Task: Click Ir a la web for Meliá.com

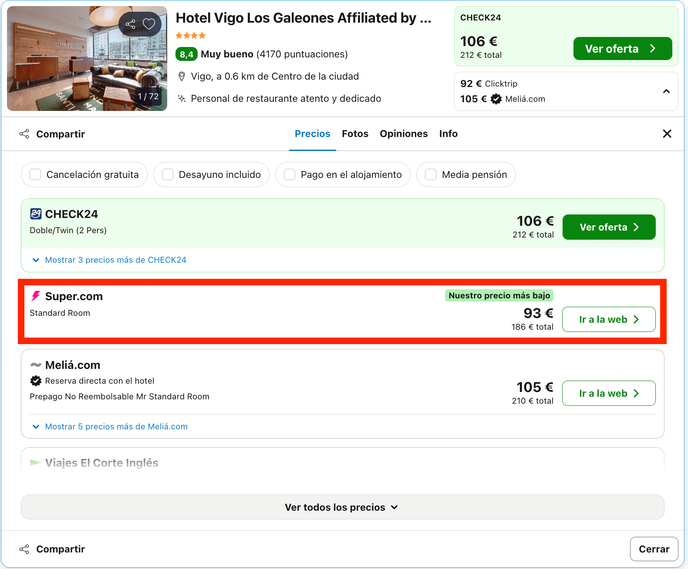Action: (x=609, y=393)
